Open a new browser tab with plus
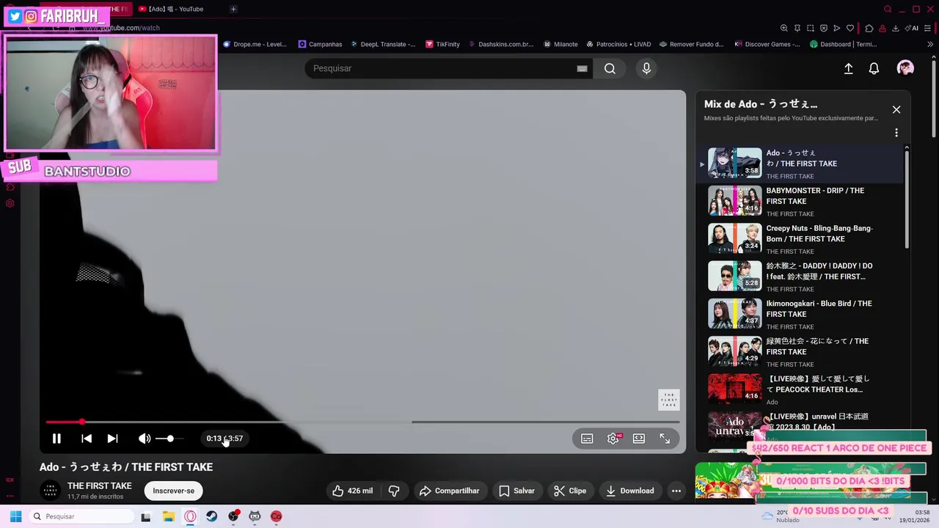The height and width of the screenshot is (528, 939). (233, 9)
